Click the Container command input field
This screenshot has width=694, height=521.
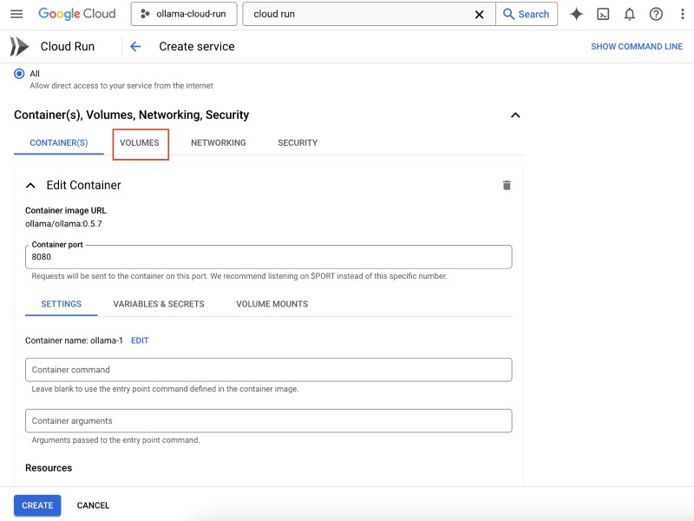266,369
